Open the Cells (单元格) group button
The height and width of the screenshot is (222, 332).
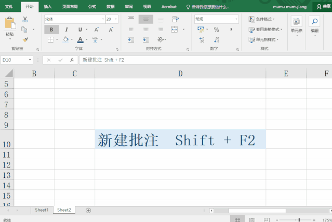(x=297, y=25)
